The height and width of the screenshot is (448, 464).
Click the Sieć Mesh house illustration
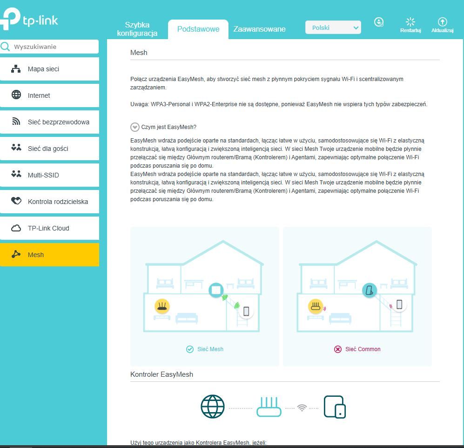203,286
